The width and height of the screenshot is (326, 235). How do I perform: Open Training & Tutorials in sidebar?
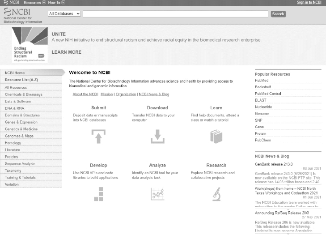click(x=31, y=178)
